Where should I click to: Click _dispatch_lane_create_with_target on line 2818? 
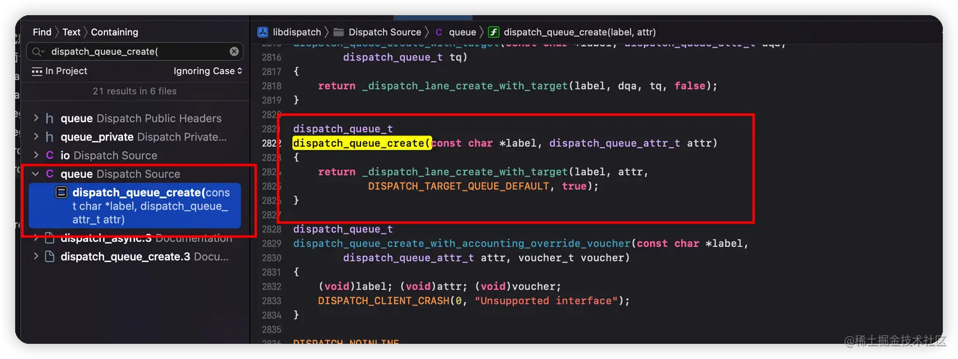465,85
